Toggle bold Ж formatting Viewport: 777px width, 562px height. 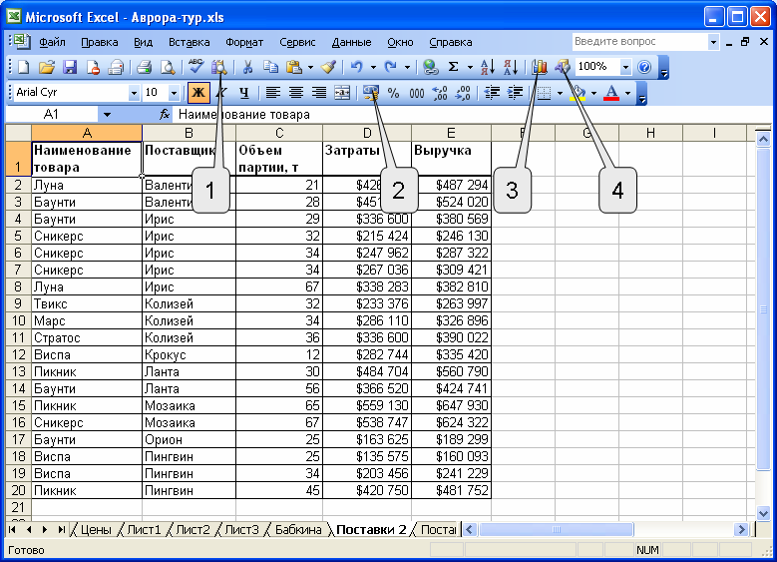coord(198,93)
